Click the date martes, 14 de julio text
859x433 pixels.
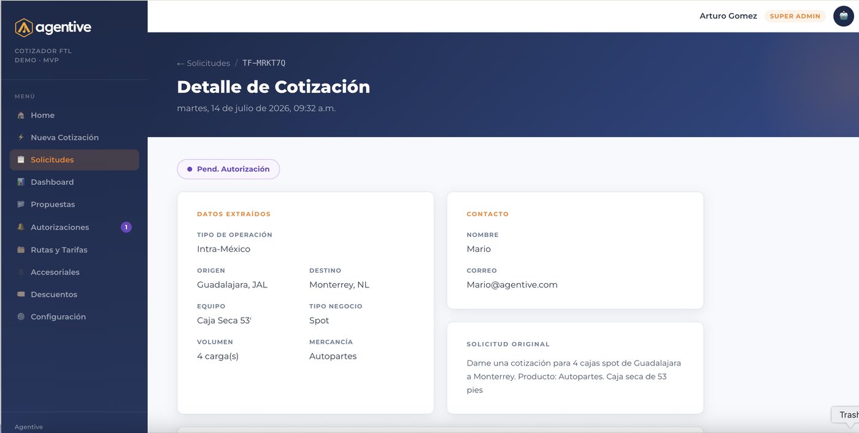click(x=256, y=108)
